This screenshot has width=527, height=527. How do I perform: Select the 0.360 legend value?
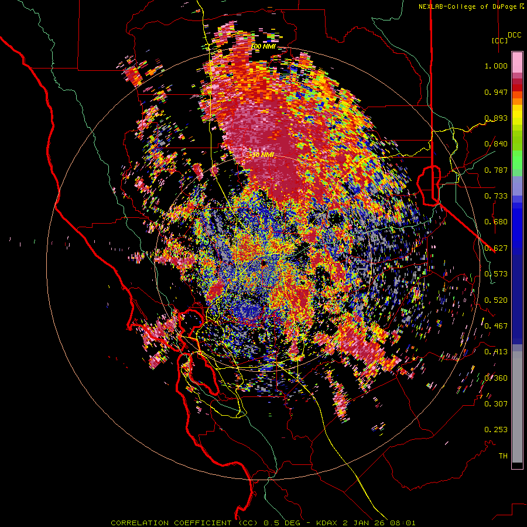496,378
